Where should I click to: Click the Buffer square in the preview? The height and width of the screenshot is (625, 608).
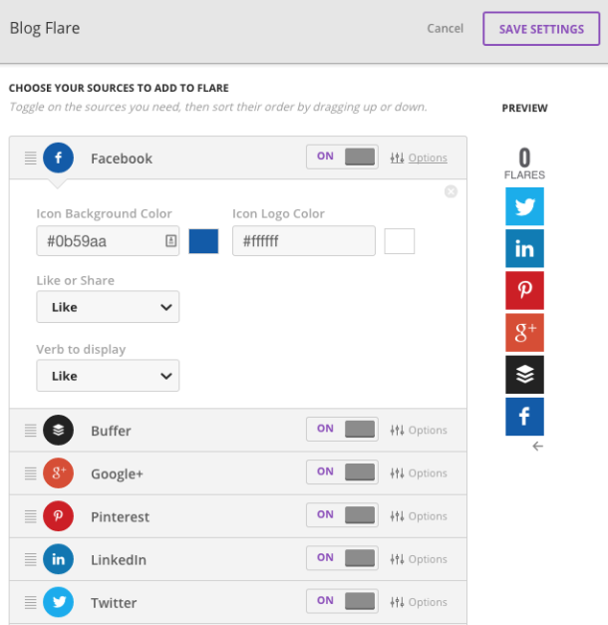pos(524,375)
